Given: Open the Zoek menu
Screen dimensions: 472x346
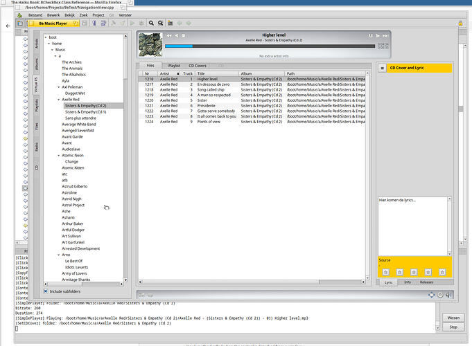Looking at the screenshot, I should (x=83, y=15).
